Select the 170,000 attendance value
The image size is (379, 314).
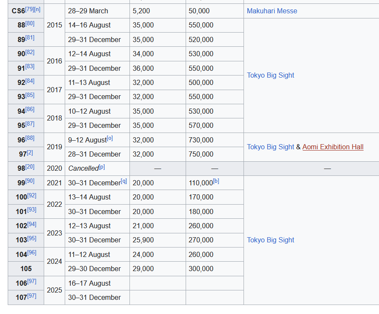tap(201, 197)
